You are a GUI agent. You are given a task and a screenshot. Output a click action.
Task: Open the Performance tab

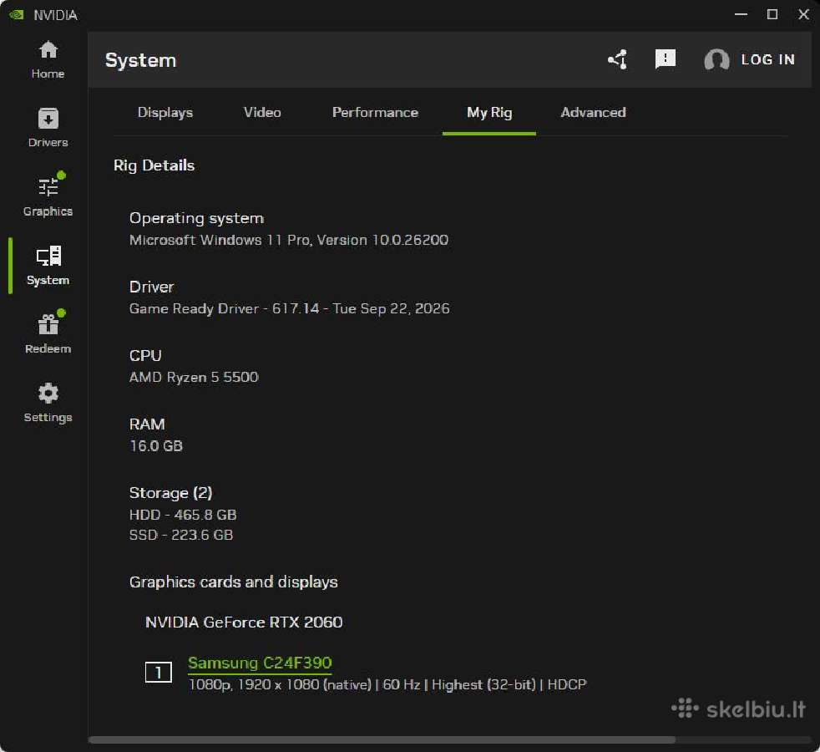pyautogui.click(x=375, y=113)
